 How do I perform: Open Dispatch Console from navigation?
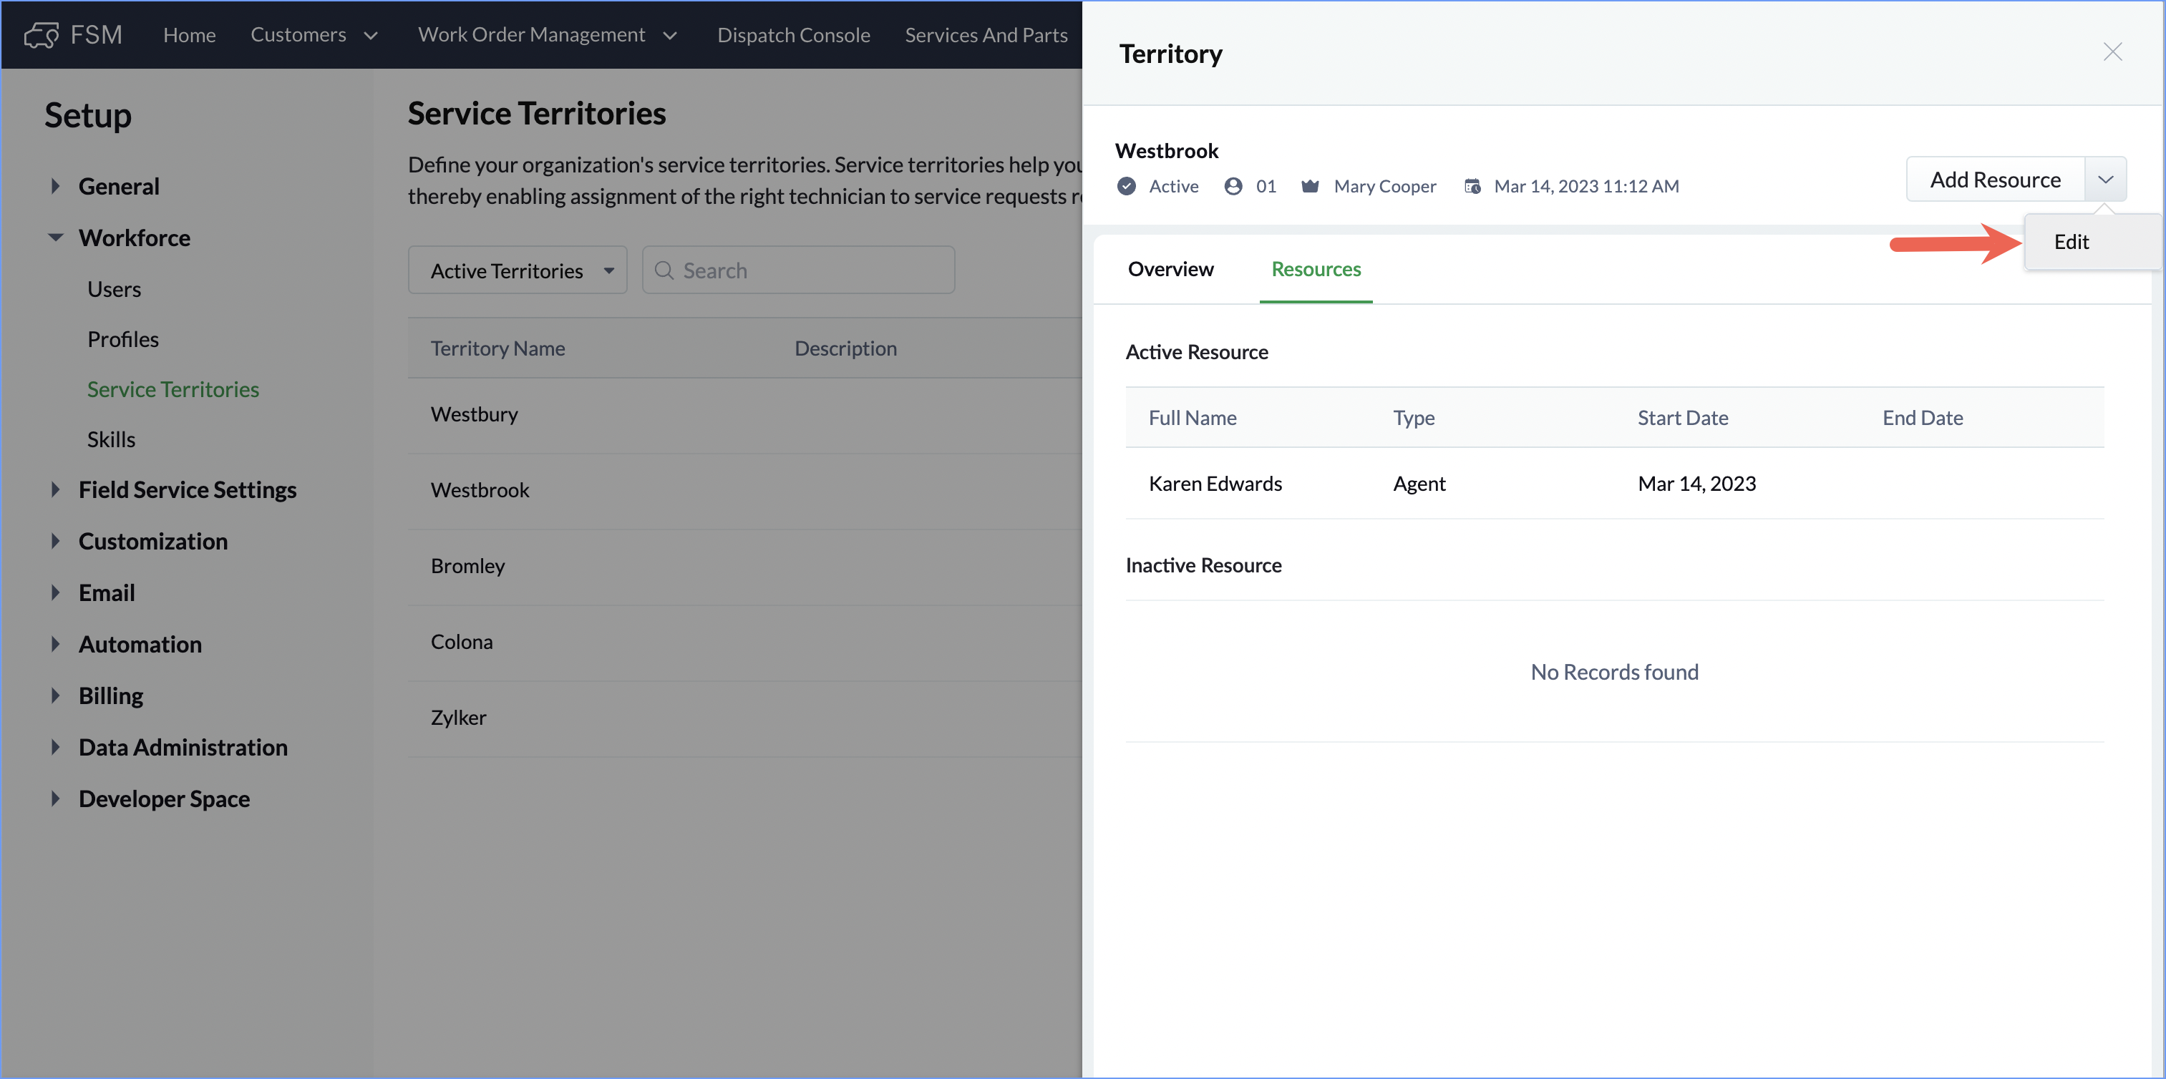(x=793, y=35)
